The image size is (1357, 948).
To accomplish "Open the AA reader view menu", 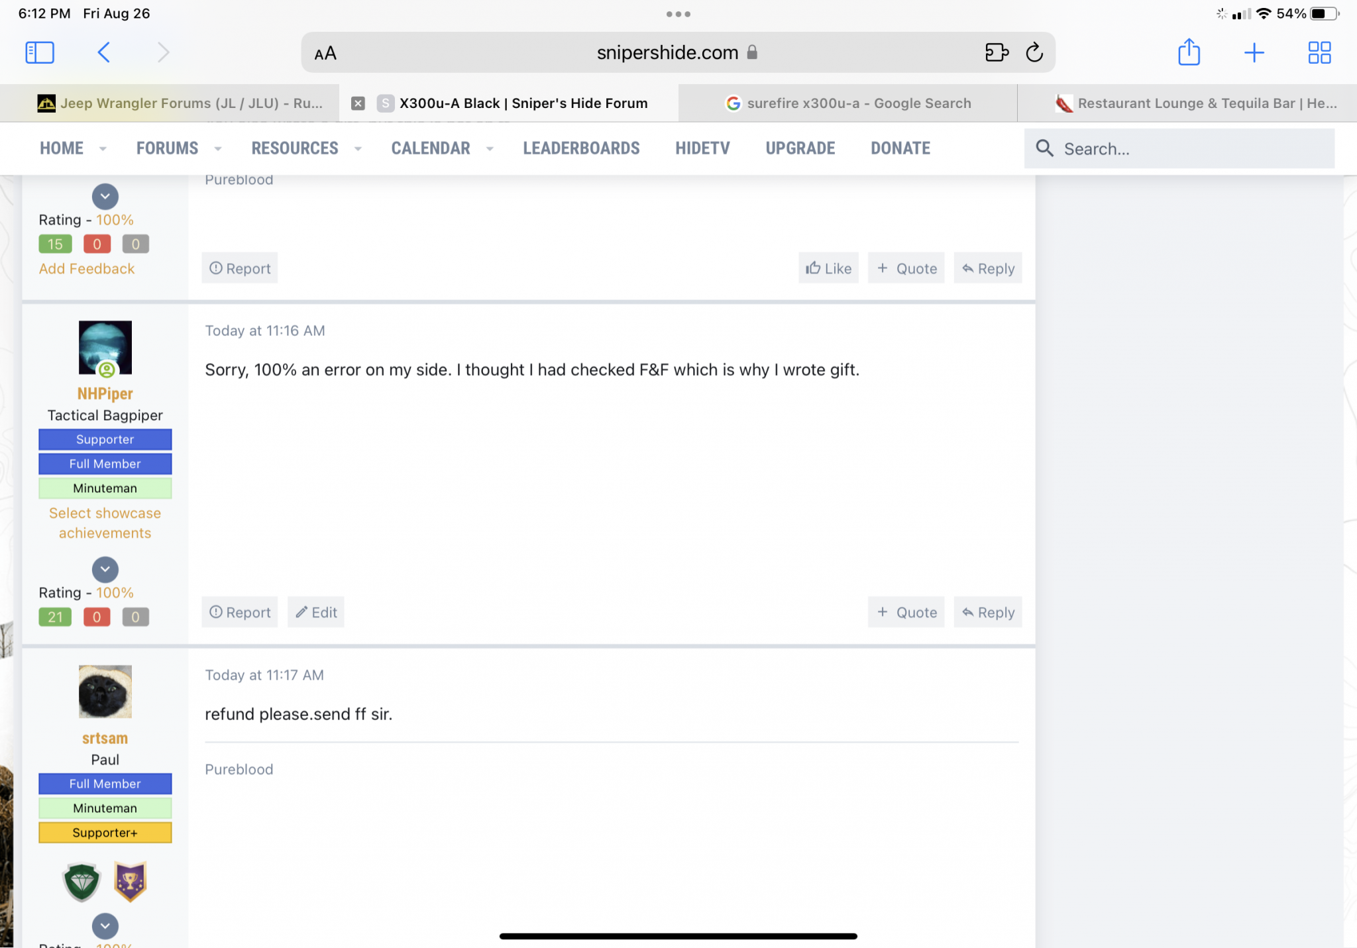I will pyautogui.click(x=325, y=53).
